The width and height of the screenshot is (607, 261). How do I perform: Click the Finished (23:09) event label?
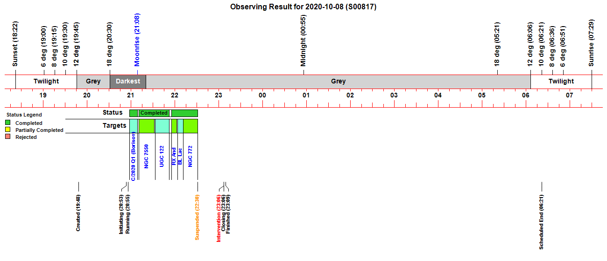228,214
